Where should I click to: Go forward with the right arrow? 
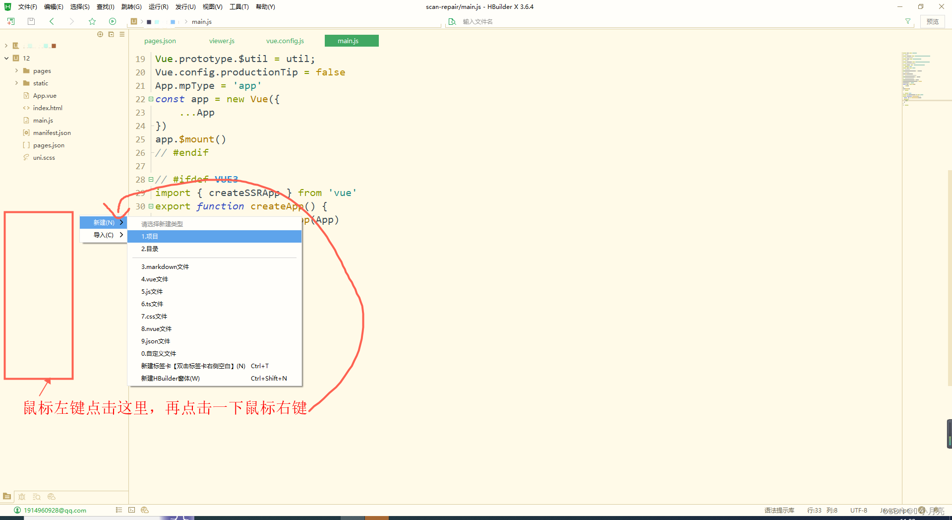click(71, 21)
